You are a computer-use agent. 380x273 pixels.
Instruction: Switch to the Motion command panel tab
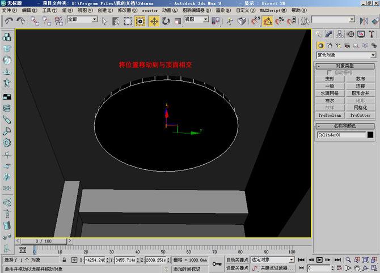tap(351, 34)
